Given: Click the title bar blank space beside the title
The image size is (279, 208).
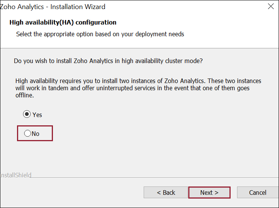Looking at the screenshot, I should click(181, 7).
